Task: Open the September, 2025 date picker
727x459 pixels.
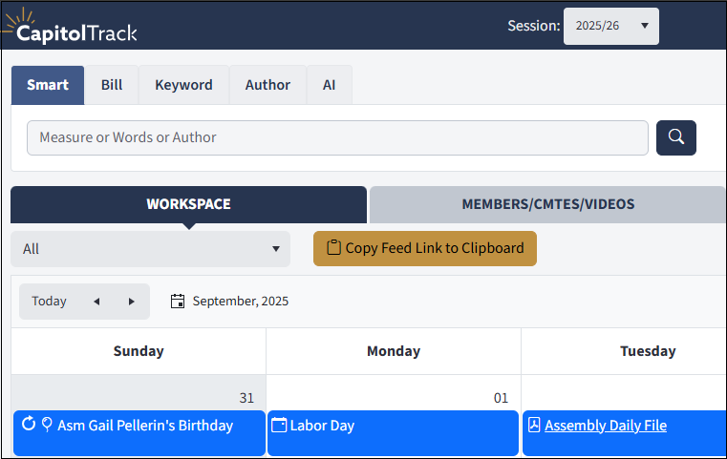Action: pos(240,302)
